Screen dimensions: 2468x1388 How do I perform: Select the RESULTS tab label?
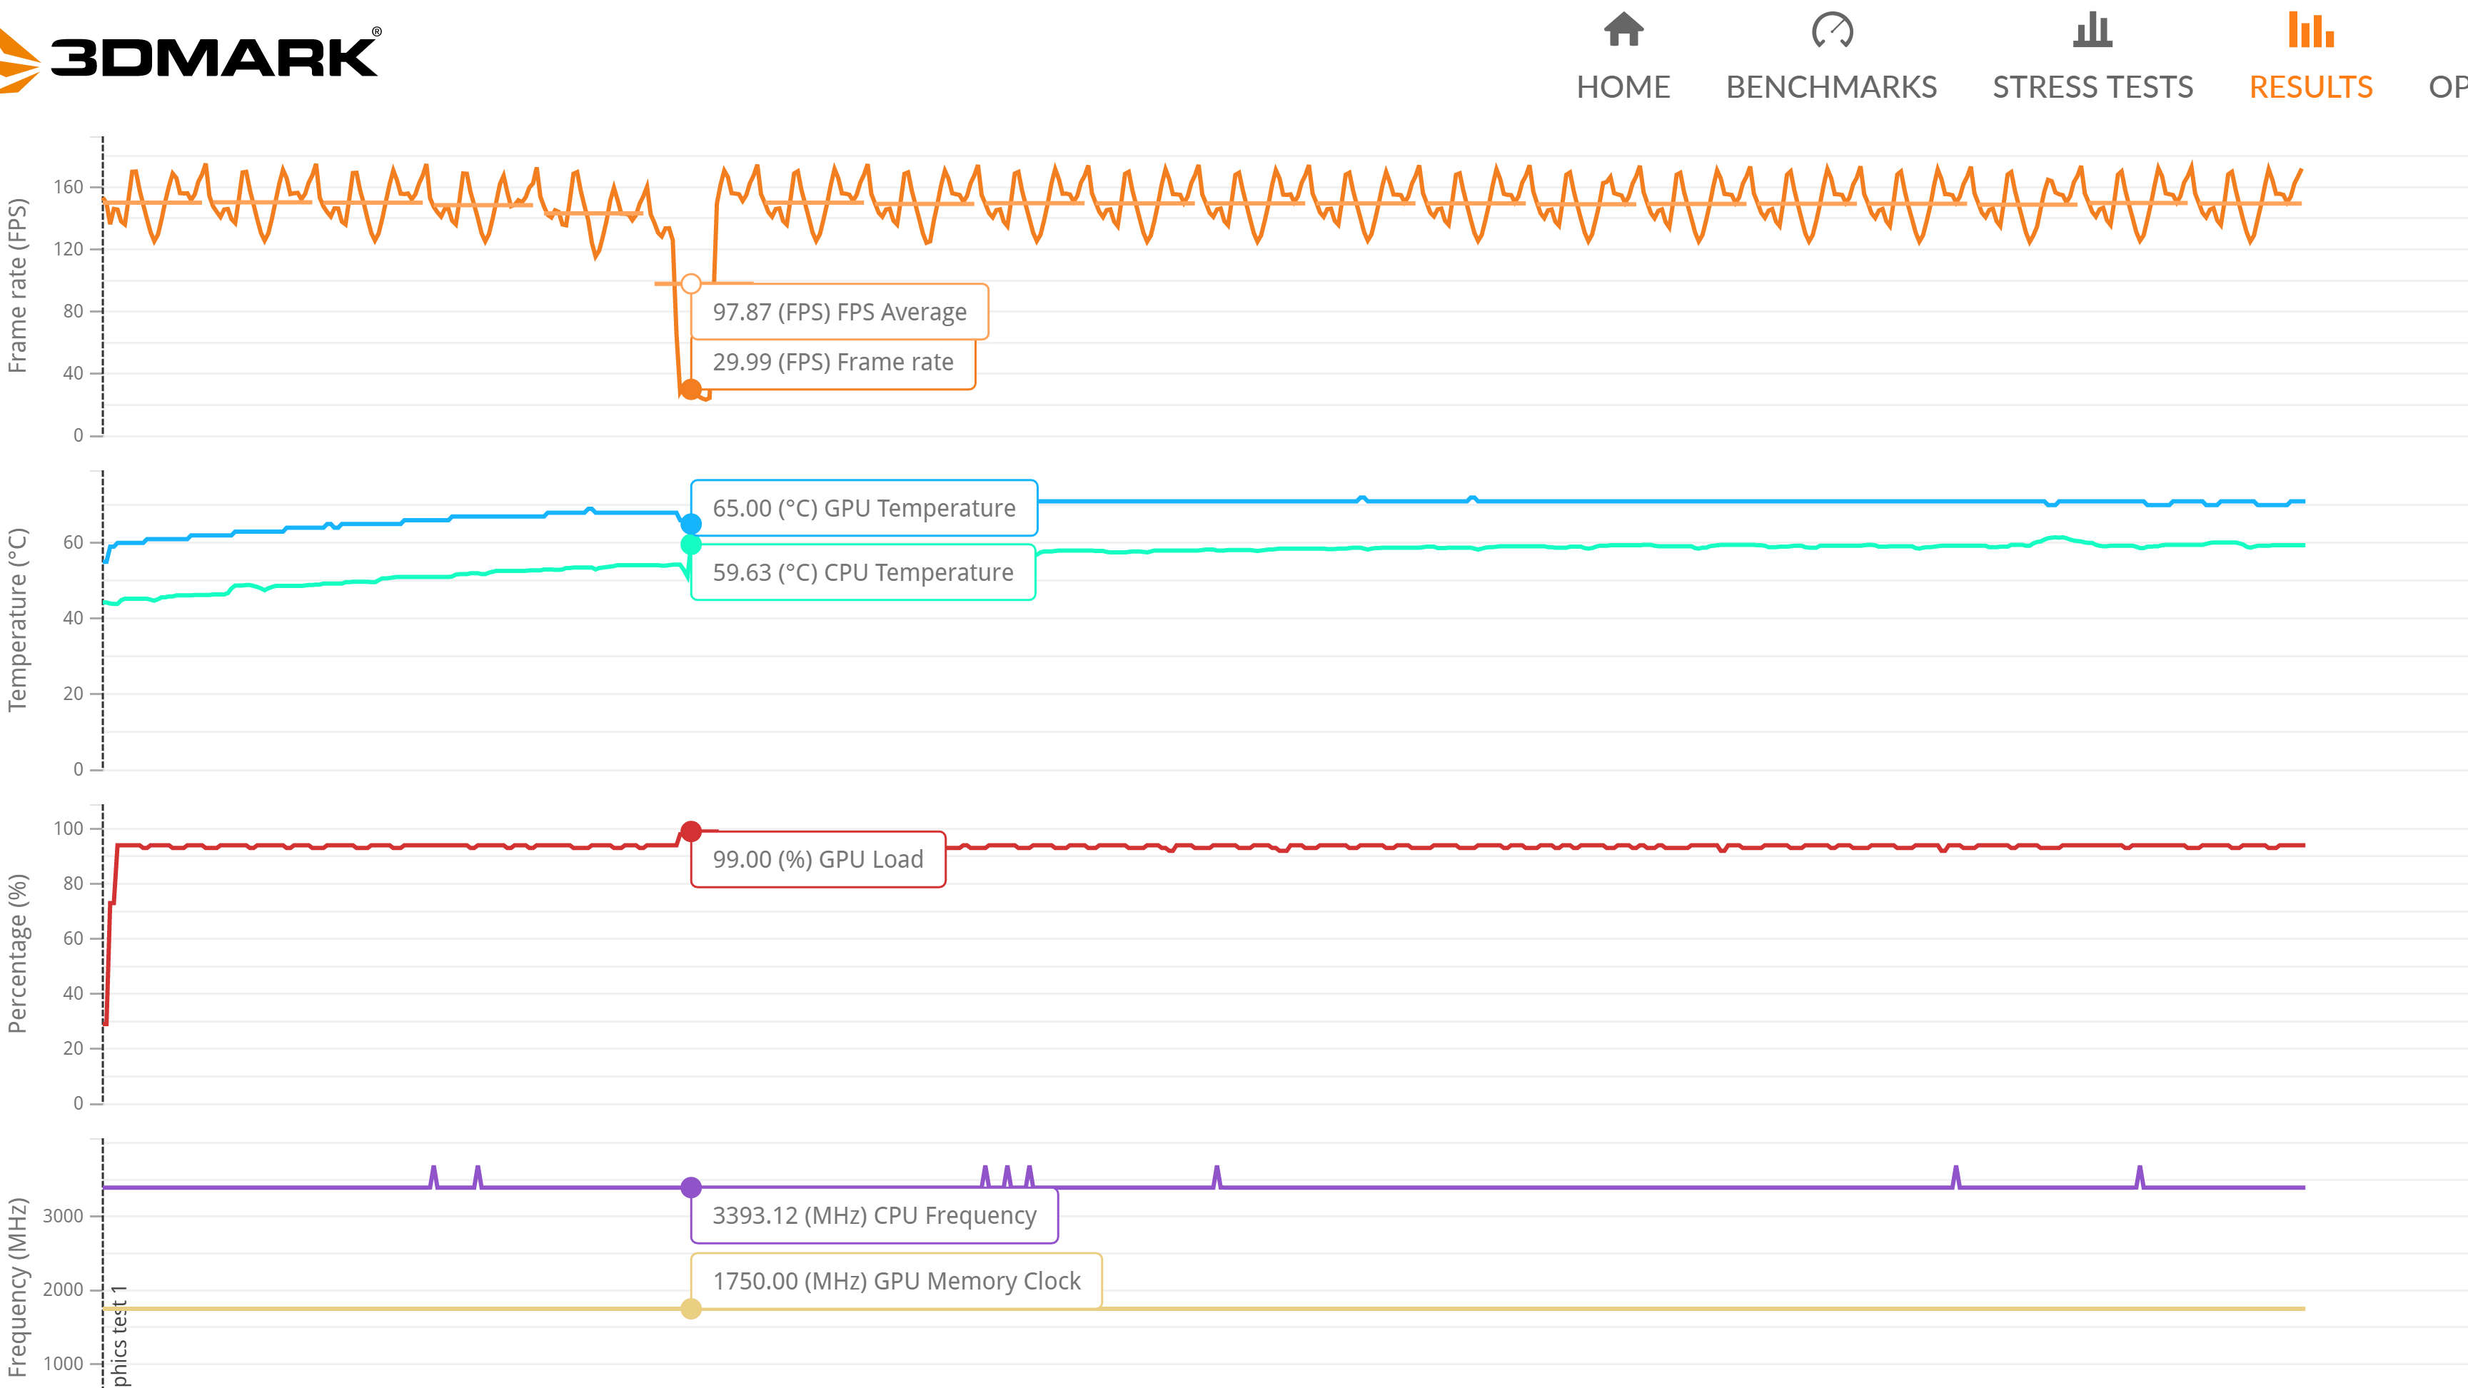pos(2311,87)
